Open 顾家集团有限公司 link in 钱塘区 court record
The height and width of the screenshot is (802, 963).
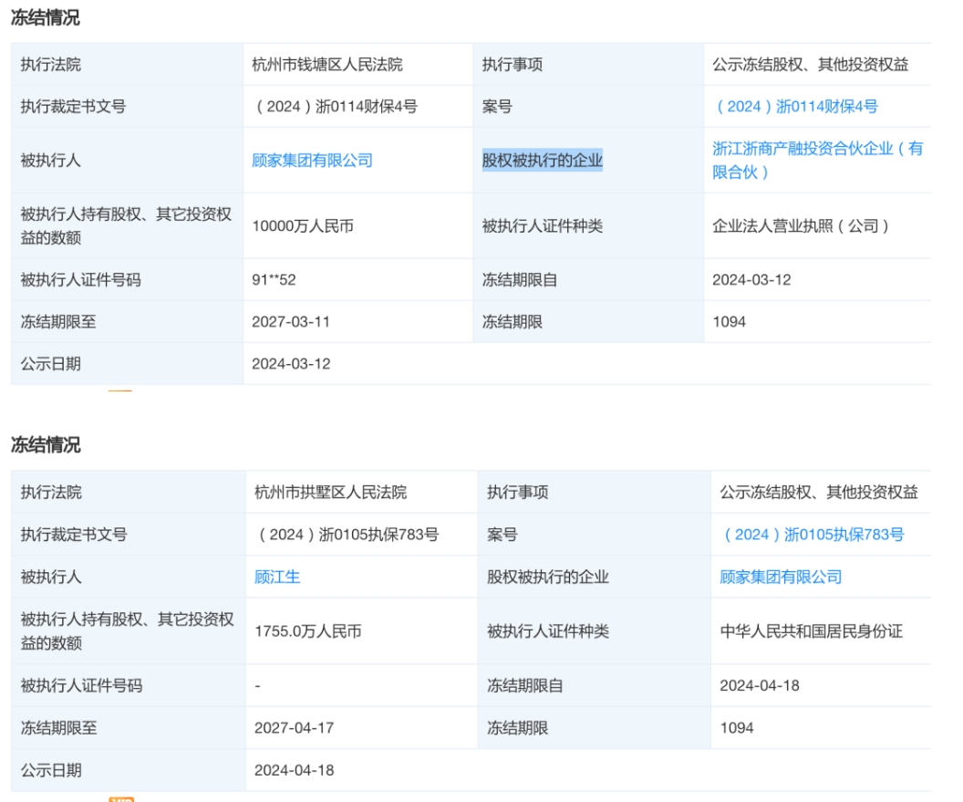[x=312, y=161]
